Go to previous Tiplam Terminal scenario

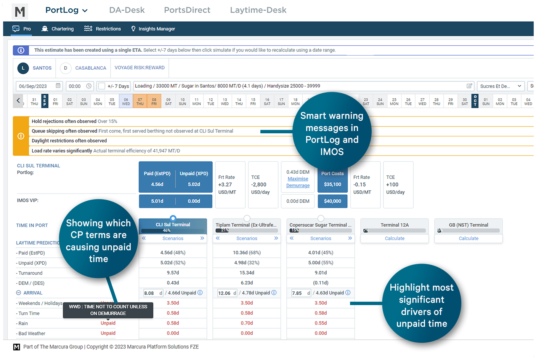pyautogui.click(x=218, y=238)
